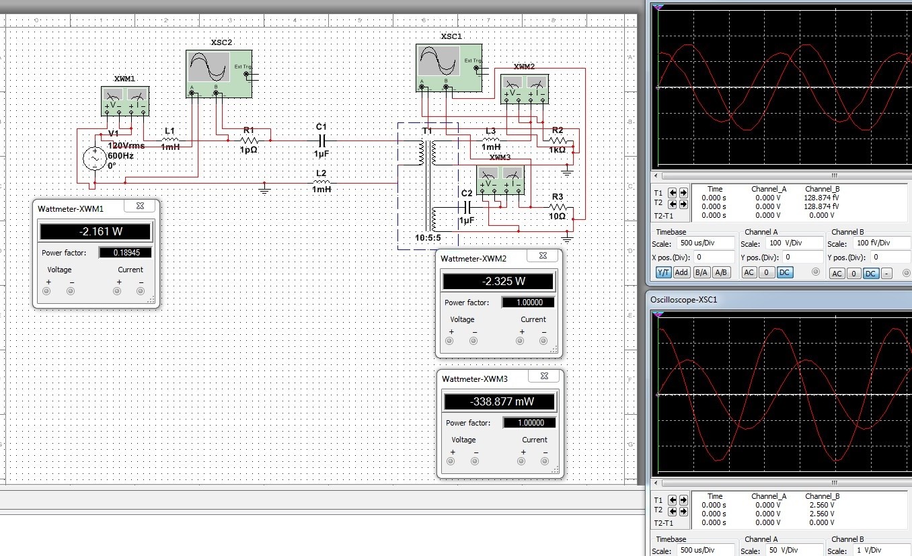Click Wattmeter-XWM3 power factor 1.00000 field

[529, 423]
